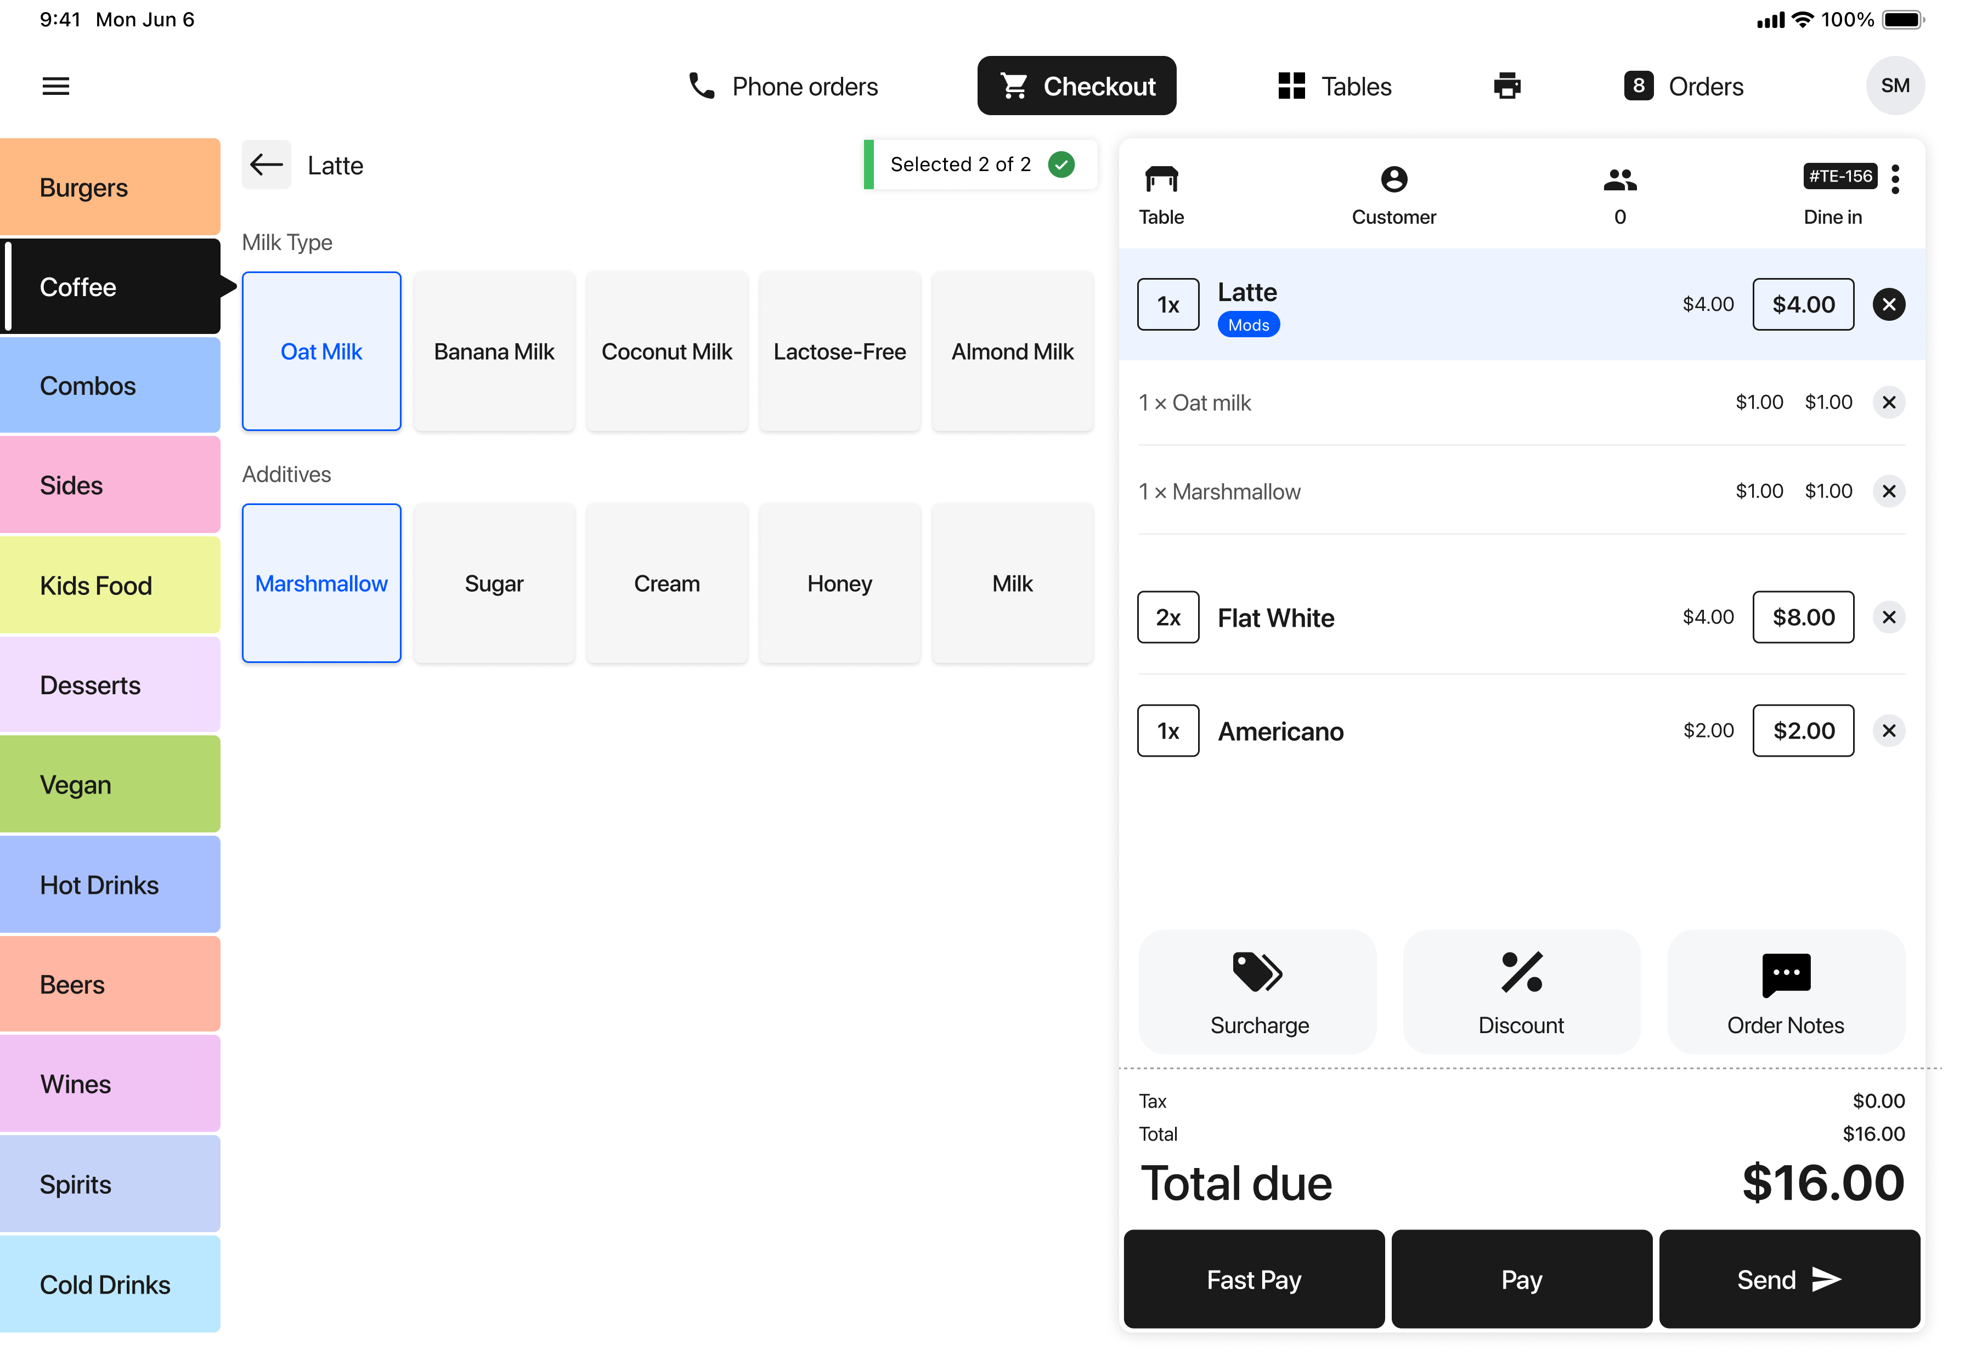Add Cream additive

coord(667,583)
